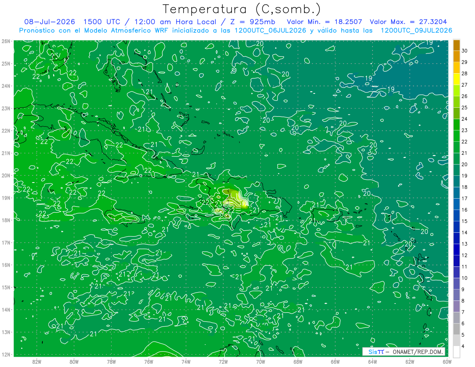Click latitude axis label '18N'
The width and height of the screenshot is (475, 367).
(6, 220)
